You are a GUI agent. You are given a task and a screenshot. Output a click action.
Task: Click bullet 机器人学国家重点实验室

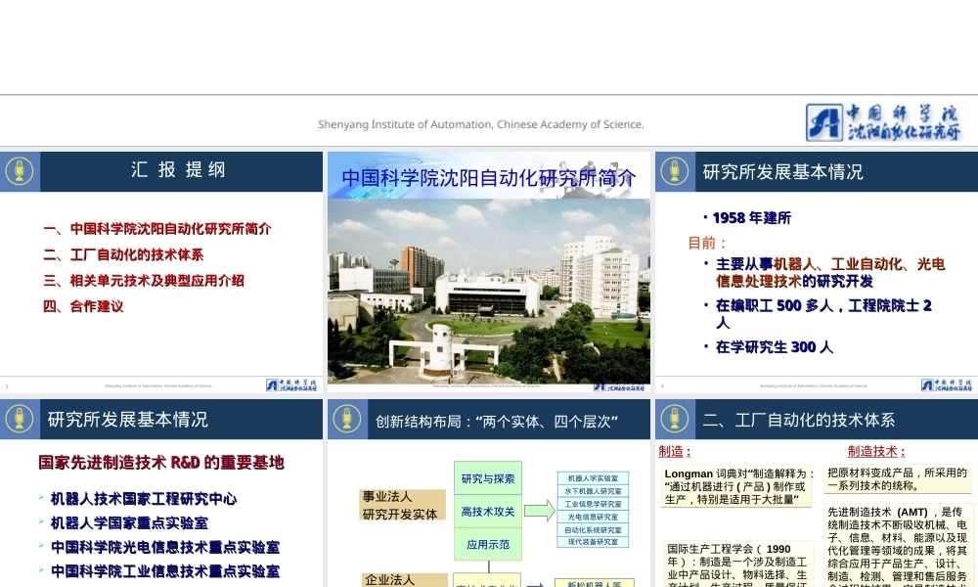tap(123, 522)
